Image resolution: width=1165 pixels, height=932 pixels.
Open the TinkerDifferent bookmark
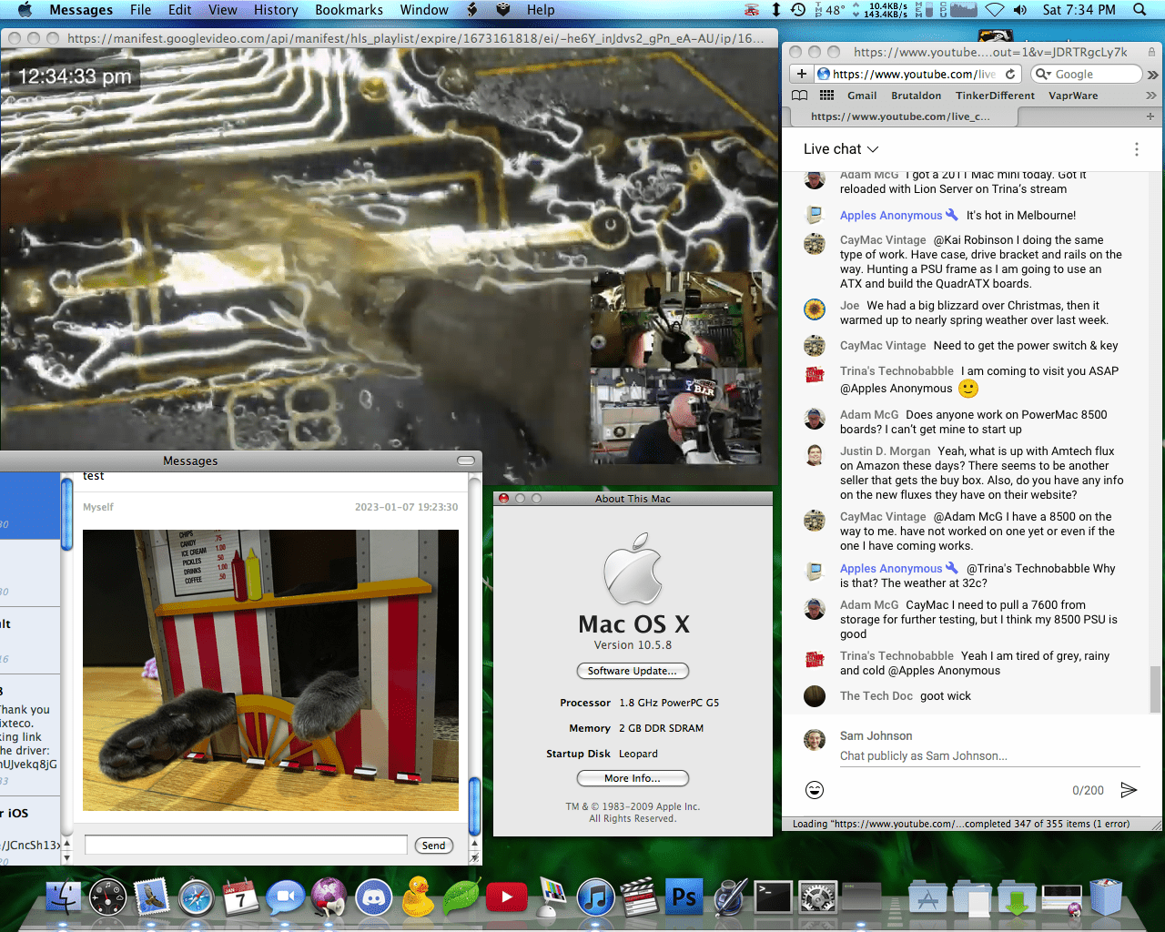point(995,96)
